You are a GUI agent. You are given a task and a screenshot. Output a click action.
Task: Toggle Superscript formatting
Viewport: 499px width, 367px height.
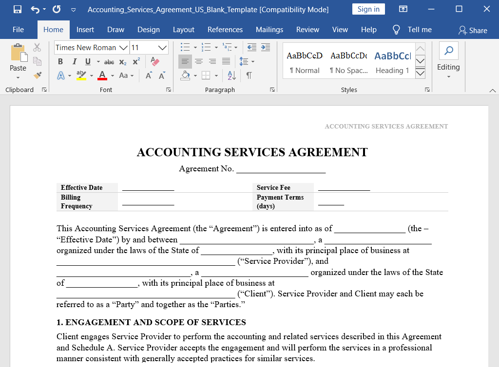(x=136, y=62)
